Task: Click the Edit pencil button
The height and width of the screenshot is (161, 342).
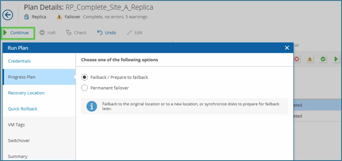Action: point(135,33)
